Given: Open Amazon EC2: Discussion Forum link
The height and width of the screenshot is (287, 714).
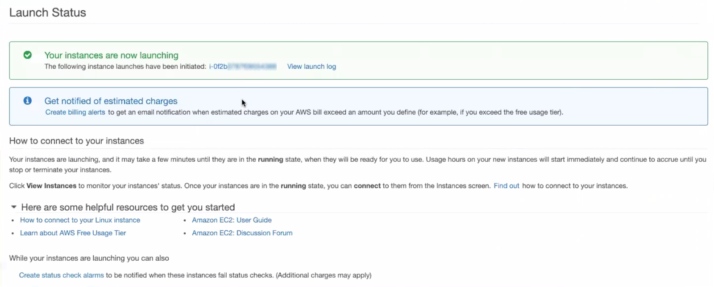Looking at the screenshot, I should tap(242, 233).
